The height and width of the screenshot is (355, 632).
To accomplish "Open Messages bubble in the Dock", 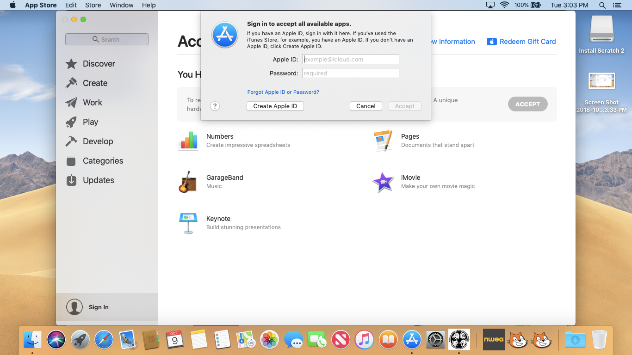I will tap(293, 341).
